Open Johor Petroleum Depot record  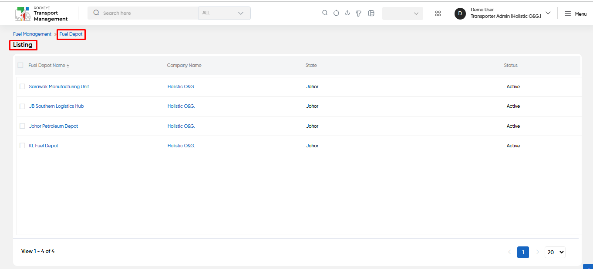click(54, 126)
